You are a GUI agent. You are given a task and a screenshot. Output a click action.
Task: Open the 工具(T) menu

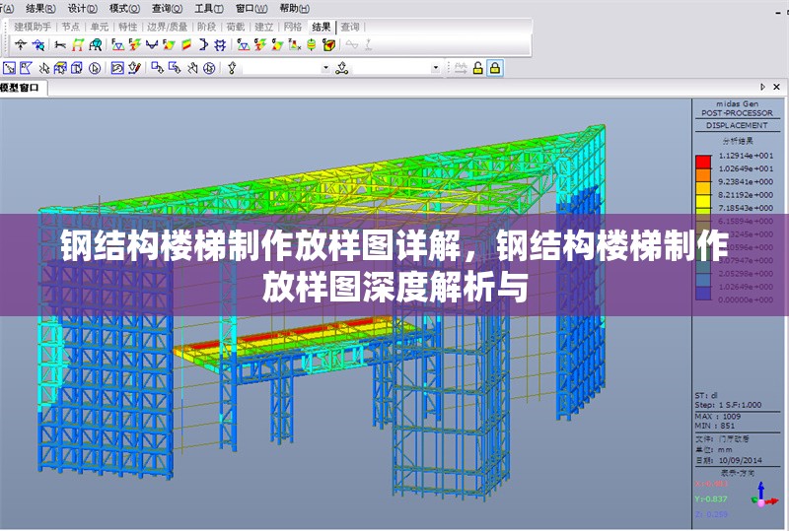click(x=209, y=9)
